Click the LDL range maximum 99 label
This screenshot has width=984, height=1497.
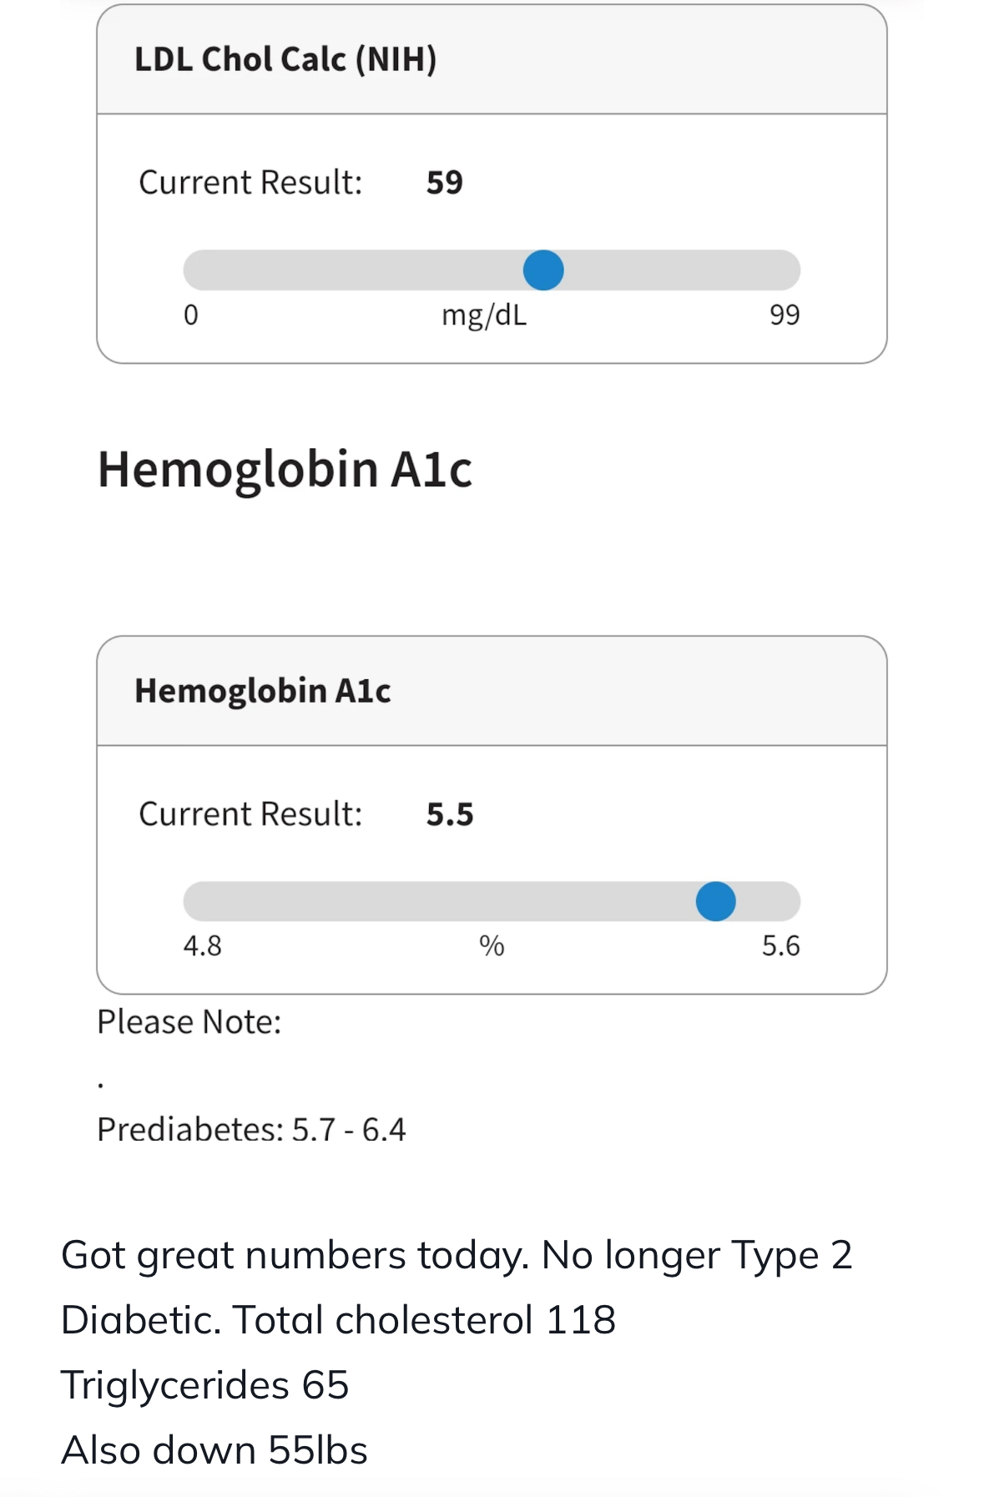tap(784, 315)
